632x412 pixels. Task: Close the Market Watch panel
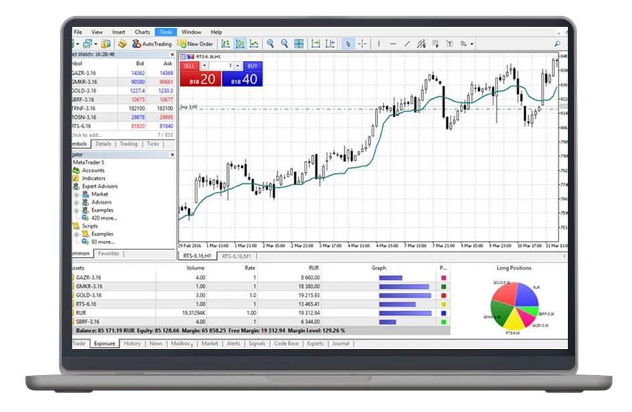pyautogui.click(x=173, y=54)
